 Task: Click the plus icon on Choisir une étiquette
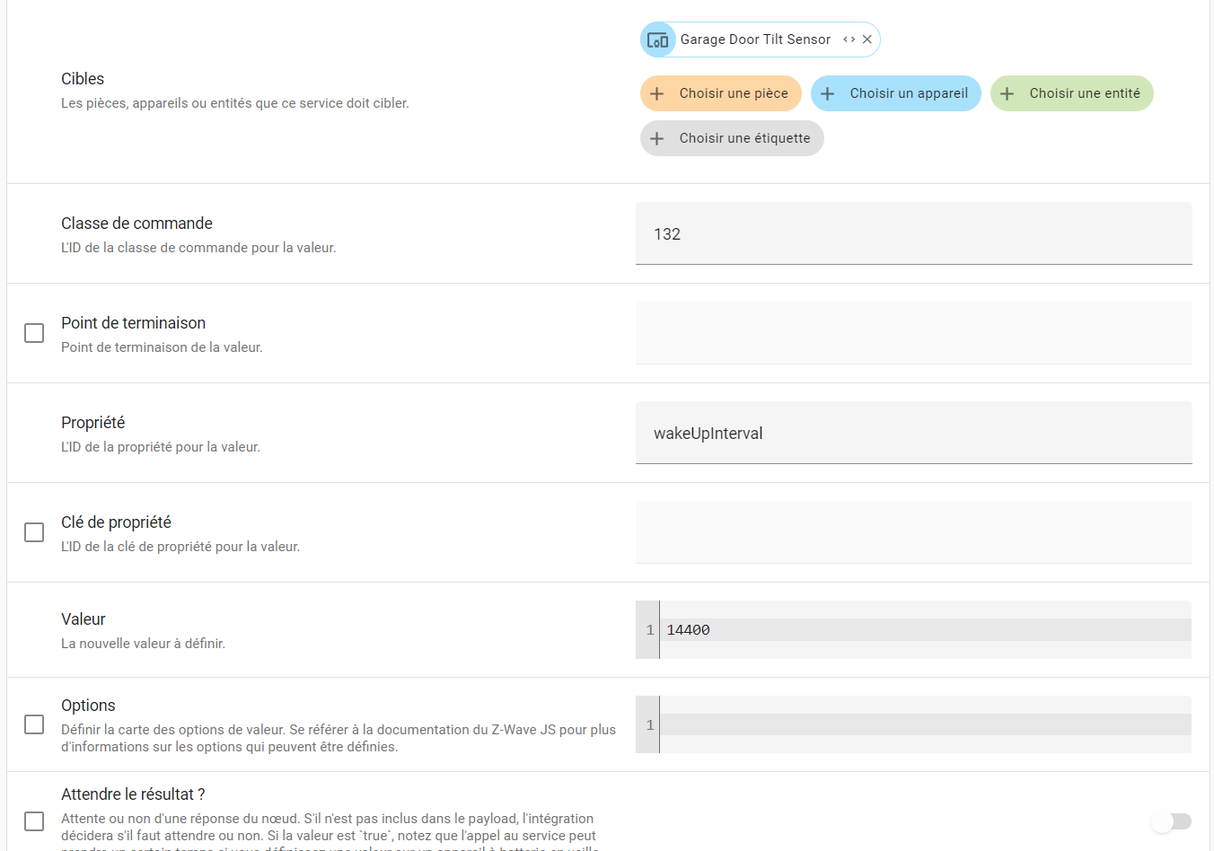point(657,138)
